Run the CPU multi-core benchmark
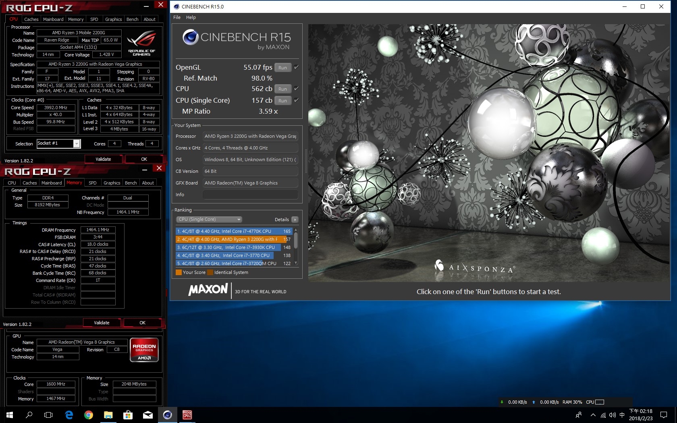Viewport: 677px width, 423px height. [x=282, y=89]
